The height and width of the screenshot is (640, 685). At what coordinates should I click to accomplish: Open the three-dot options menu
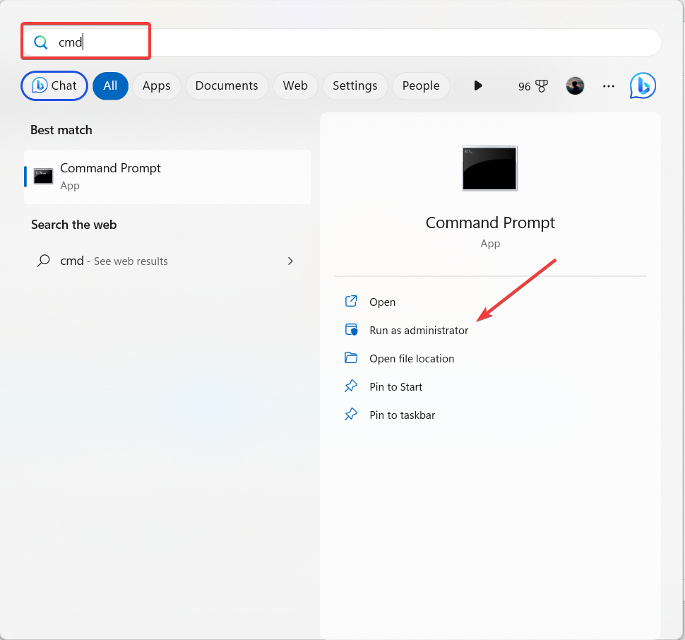(x=609, y=86)
